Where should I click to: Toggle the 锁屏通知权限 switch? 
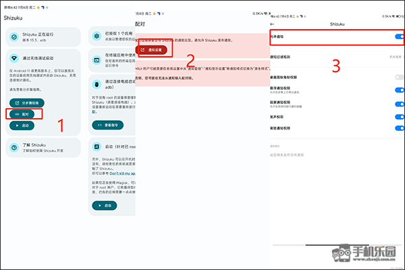400,104
